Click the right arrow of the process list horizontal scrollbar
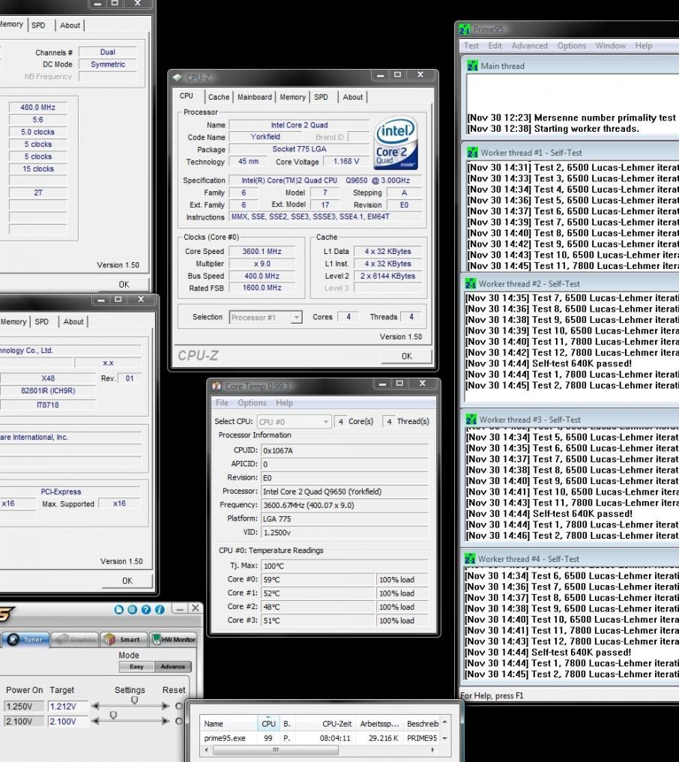This screenshot has height=762, width=679. [432, 750]
